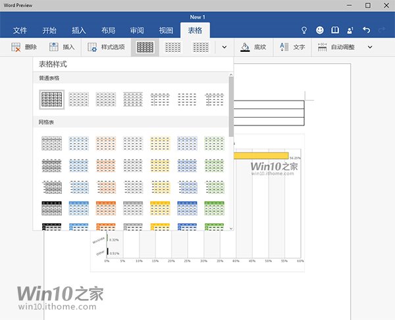Click the gallery scrollbar down arrow

pyautogui.click(x=231, y=228)
